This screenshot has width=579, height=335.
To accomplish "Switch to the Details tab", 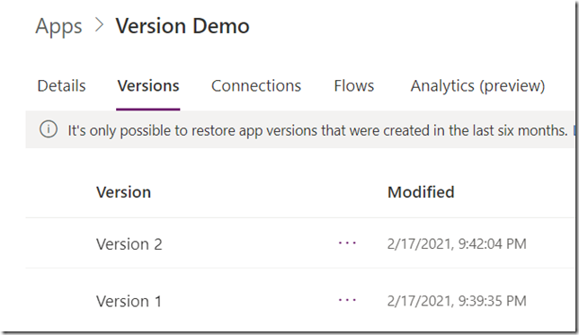I will [x=62, y=86].
